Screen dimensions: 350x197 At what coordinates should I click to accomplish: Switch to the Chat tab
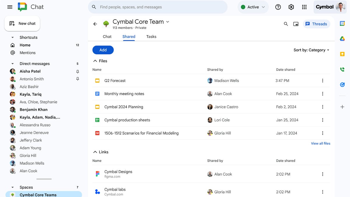point(107,36)
